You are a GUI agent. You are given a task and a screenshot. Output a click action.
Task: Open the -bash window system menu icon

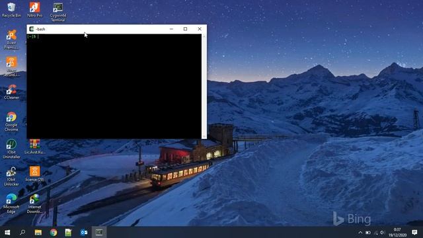tap(32, 29)
